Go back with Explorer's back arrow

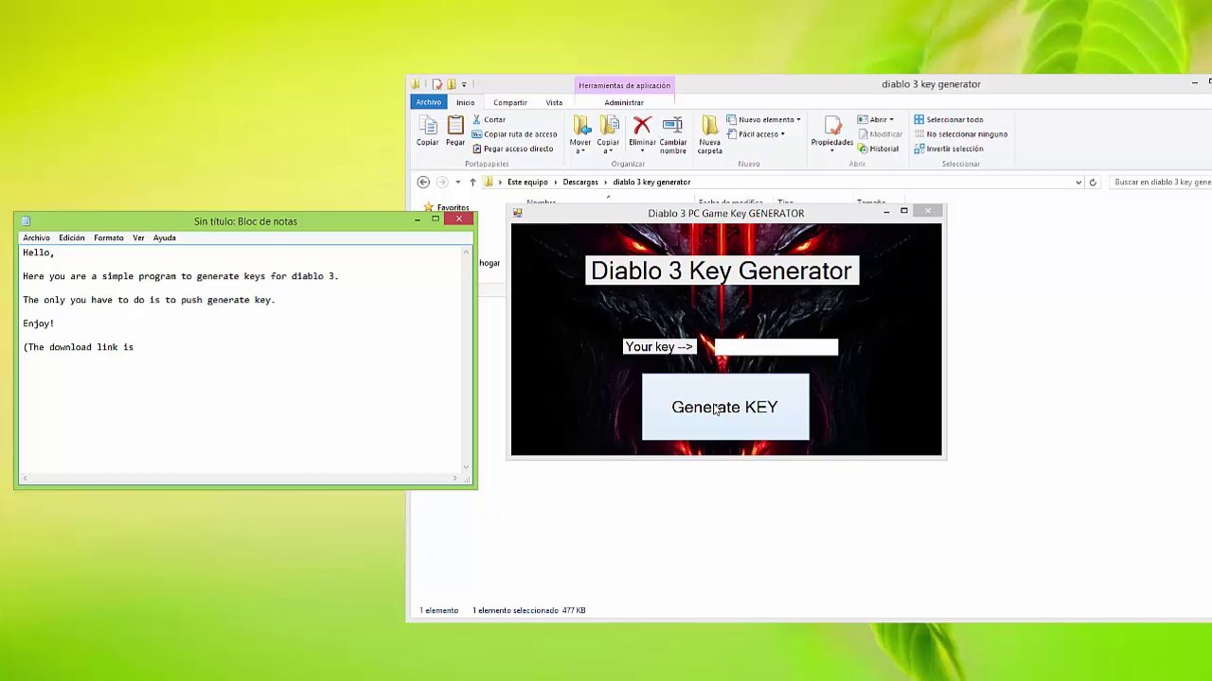[423, 182]
